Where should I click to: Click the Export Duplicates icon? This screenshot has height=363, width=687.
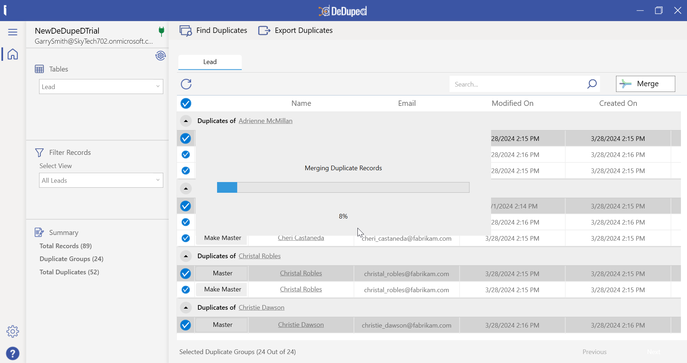[x=264, y=31]
